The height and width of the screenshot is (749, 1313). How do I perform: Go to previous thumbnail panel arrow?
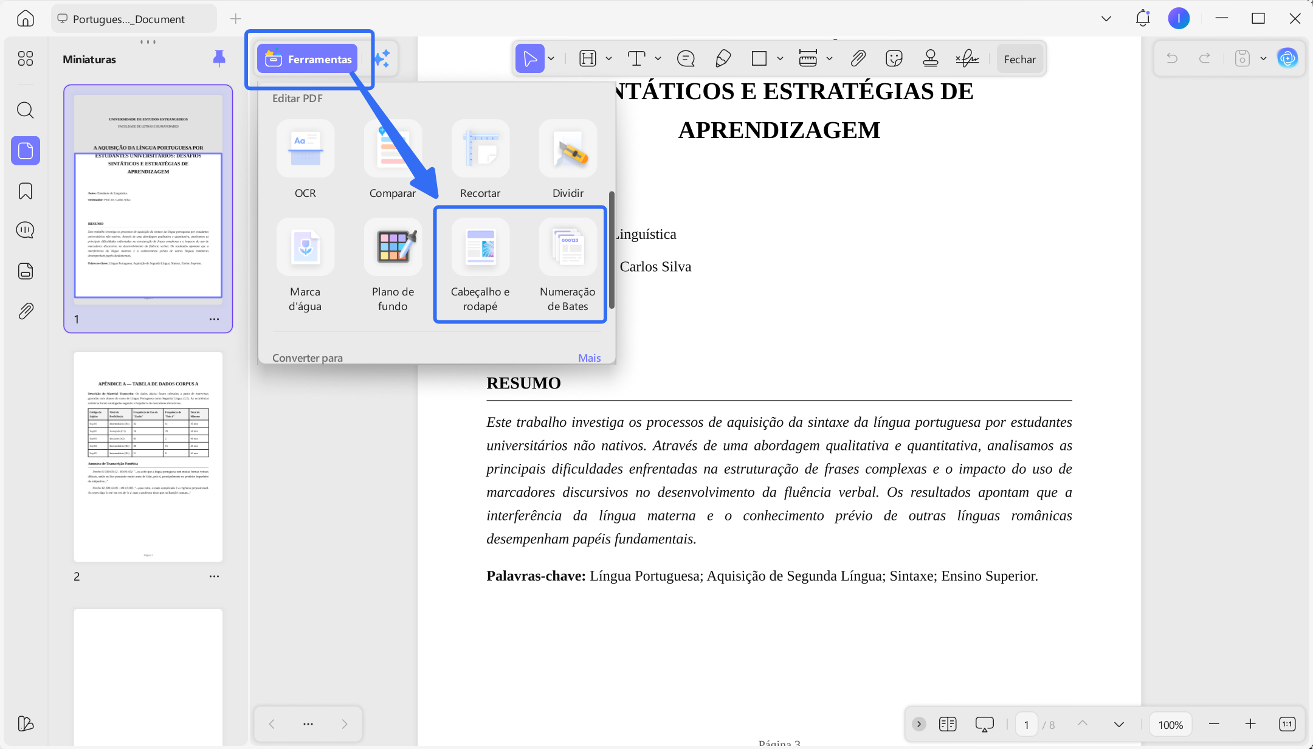(272, 724)
